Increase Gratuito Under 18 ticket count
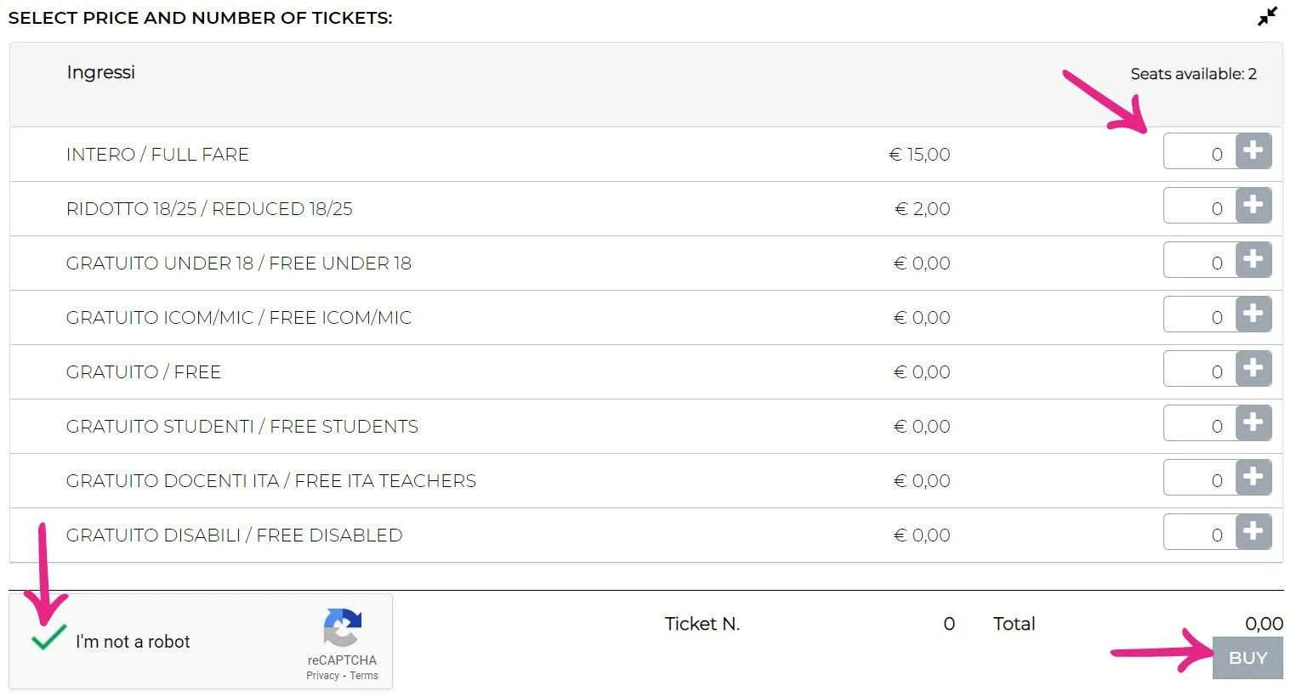This screenshot has height=697, width=1302. click(1253, 261)
